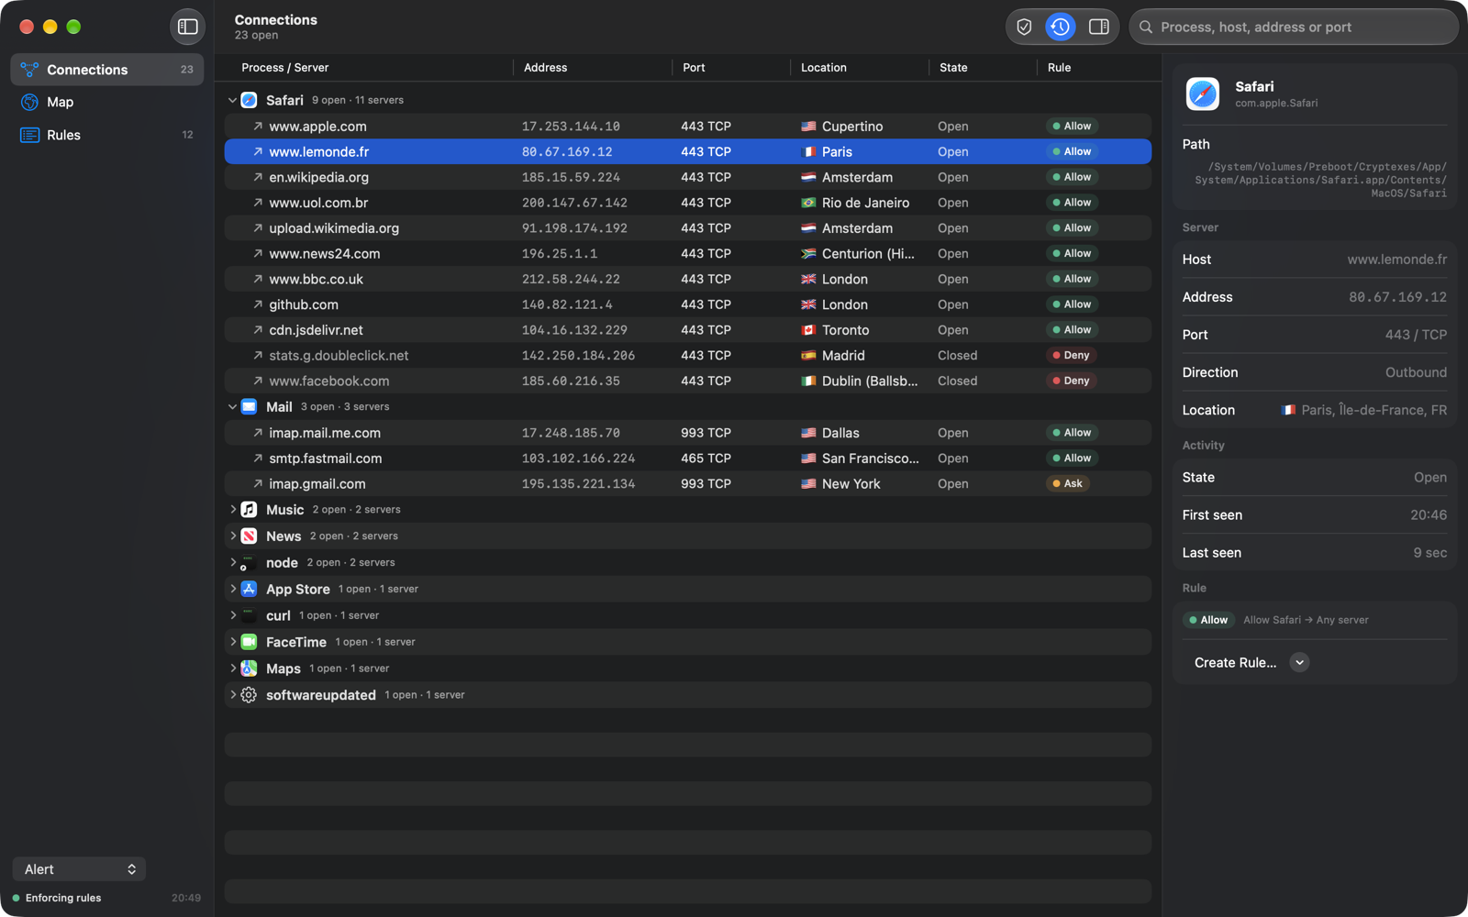Click the Music app icon in list
Viewport: 1468px width, 917px height.
tap(249, 509)
